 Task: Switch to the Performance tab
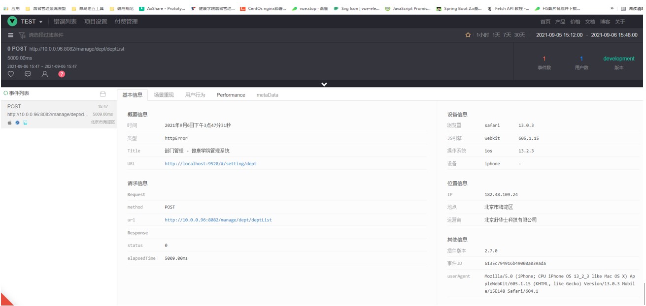click(x=231, y=94)
